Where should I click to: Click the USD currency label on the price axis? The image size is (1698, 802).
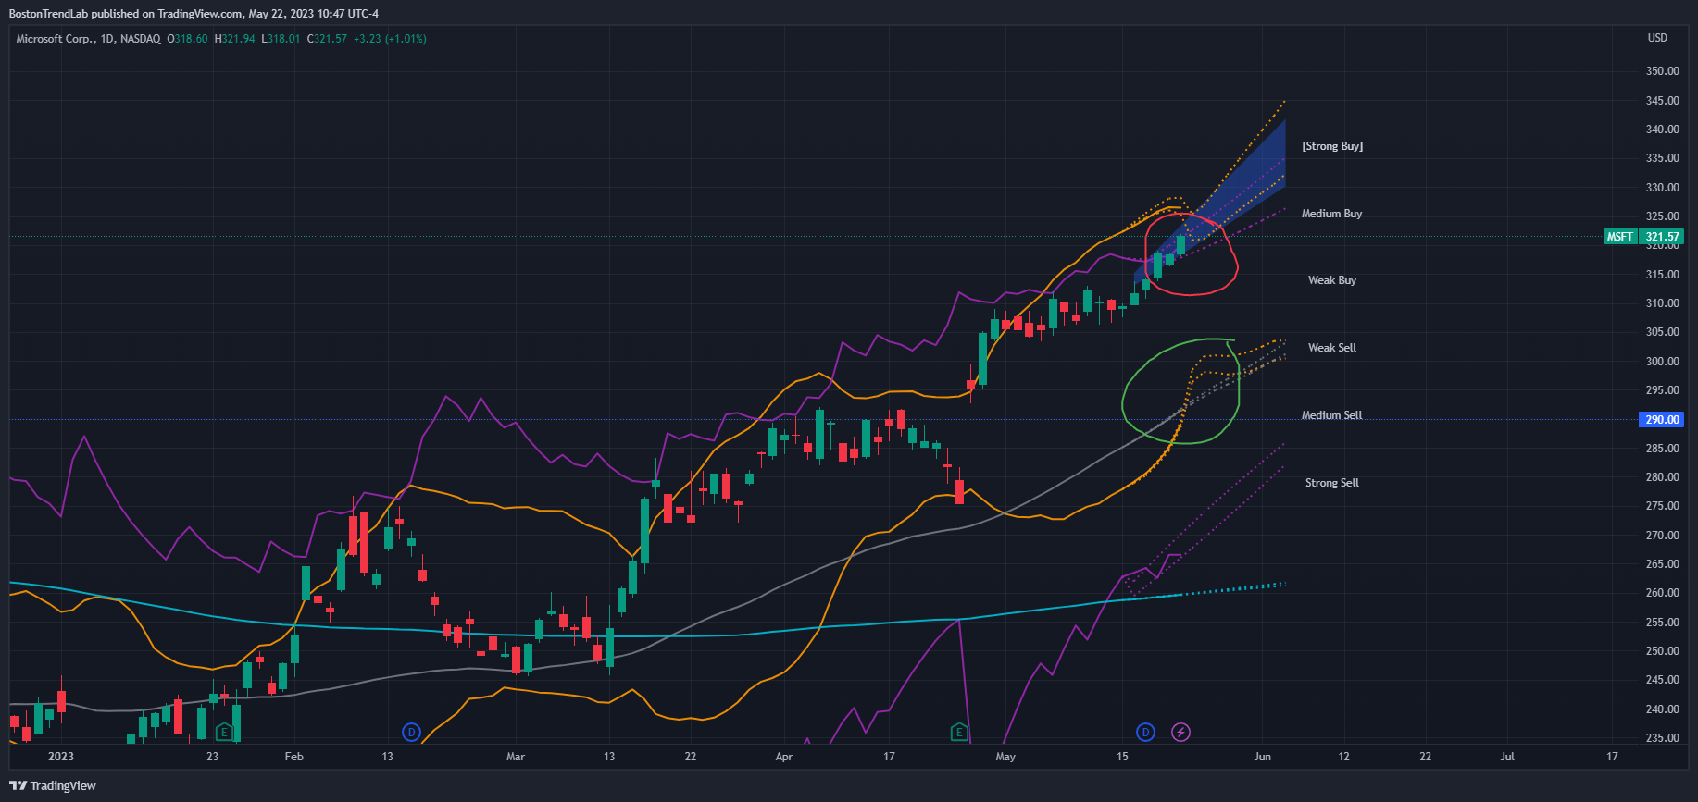point(1657,38)
